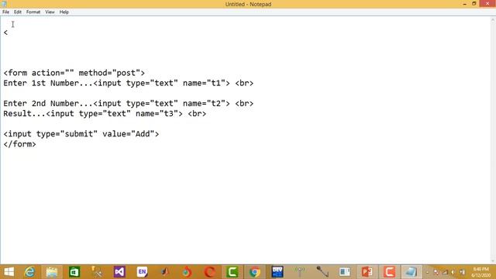Viewport: 496px width, 279px height.
Task: Open the File menu
Action: (x=5, y=12)
